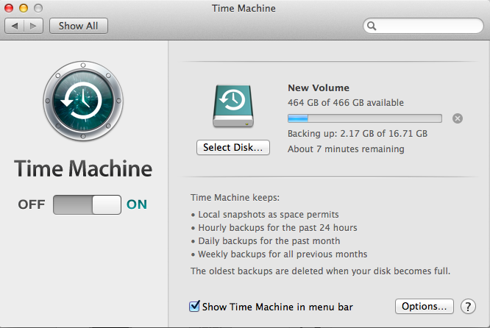Click Local snapshots as space permits line
Image resolution: width=490 pixels, height=328 pixels.
(x=269, y=215)
